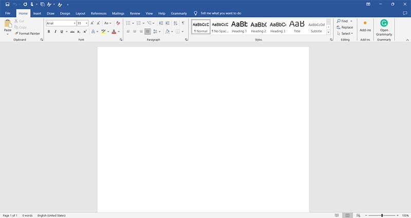Expand the Paste options arrow
This screenshot has width=411, height=218.
coord(8,34)
